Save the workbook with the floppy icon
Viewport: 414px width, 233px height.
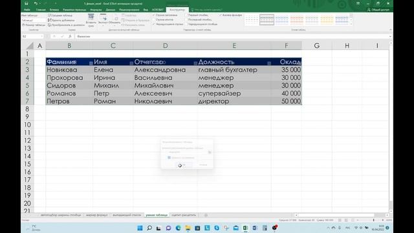coord(26,3)
